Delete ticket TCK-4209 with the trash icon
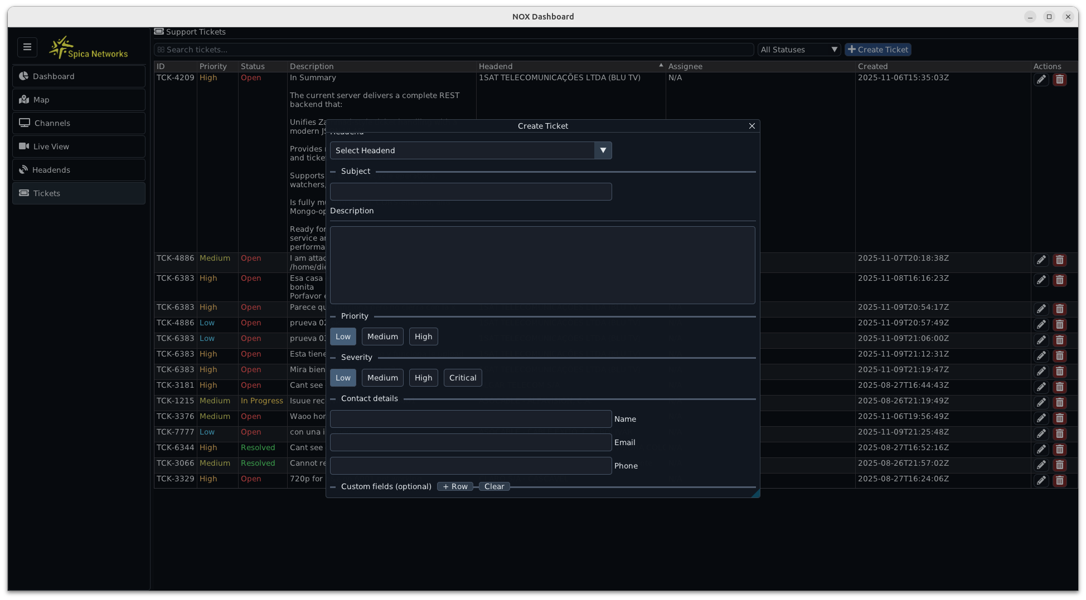 point(1060,80)
